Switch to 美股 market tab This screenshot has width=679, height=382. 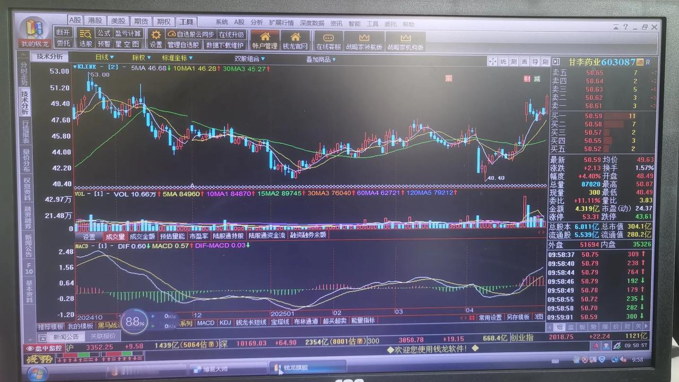click(118, 21)
